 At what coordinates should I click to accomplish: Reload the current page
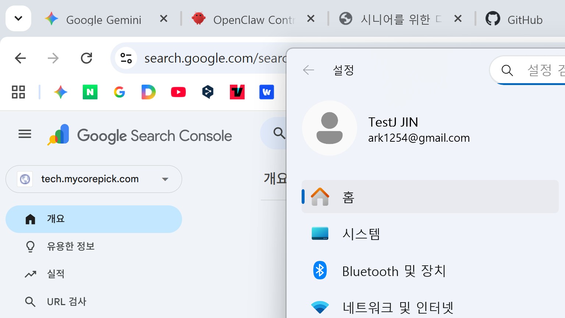pyautogui.click(x=86, y=58)
